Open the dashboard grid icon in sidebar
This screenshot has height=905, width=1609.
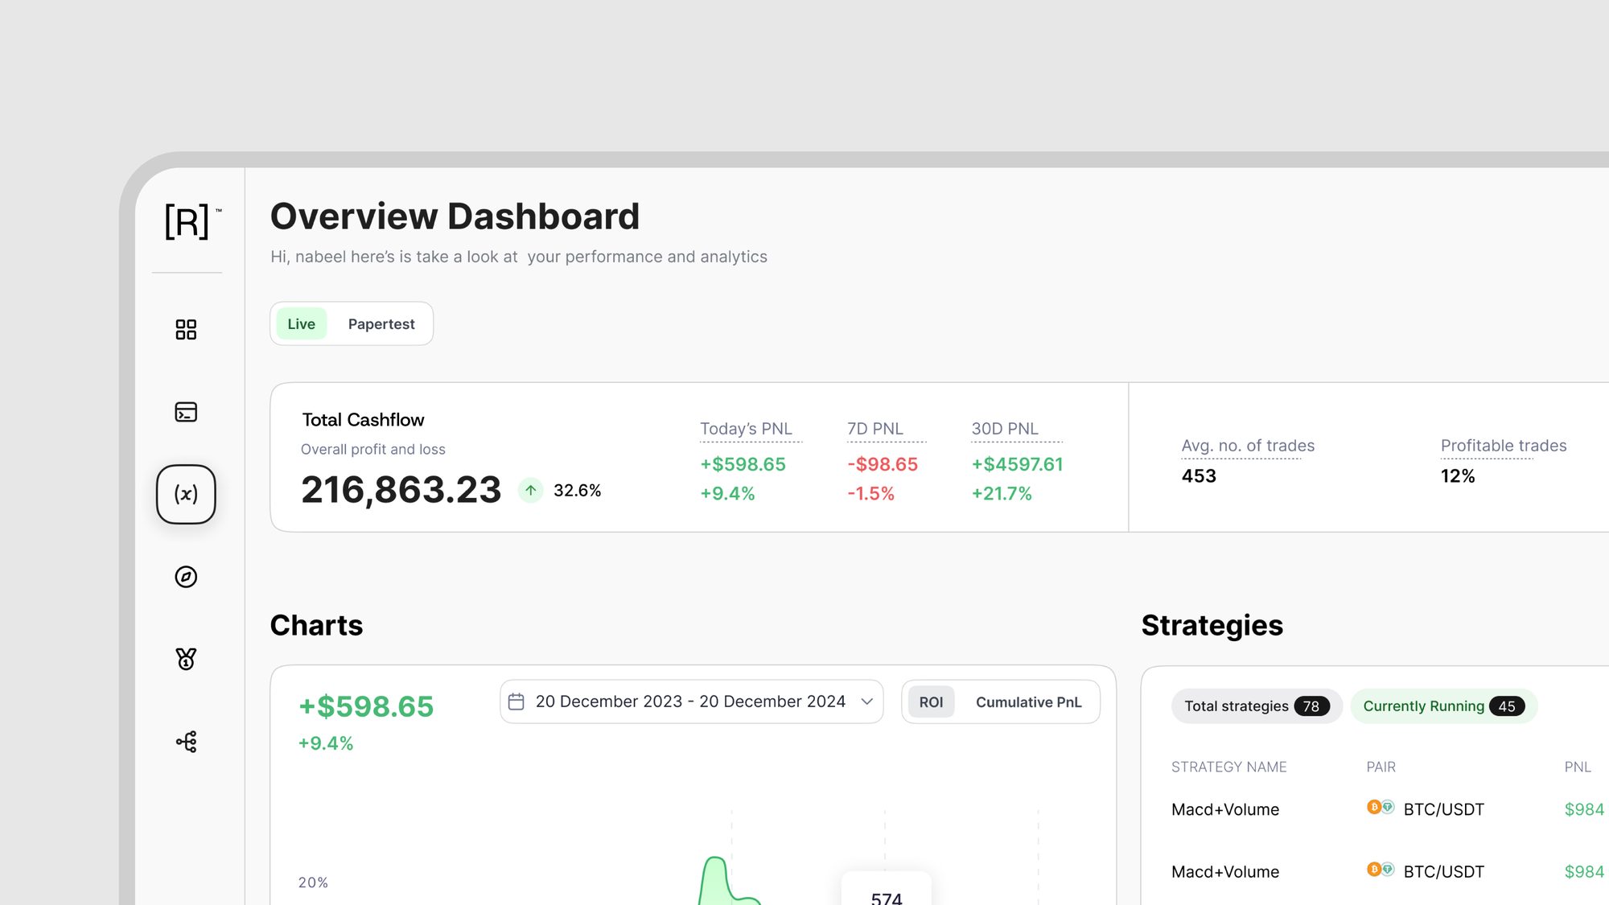(186, 330)
